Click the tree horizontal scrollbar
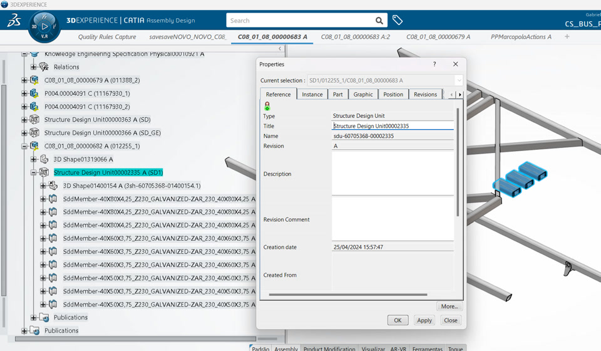 pyautogui.click(x=135, y=338)
